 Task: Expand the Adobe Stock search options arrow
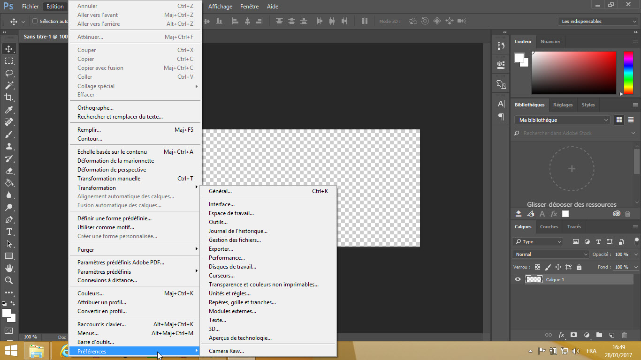[x=633, y=133]
